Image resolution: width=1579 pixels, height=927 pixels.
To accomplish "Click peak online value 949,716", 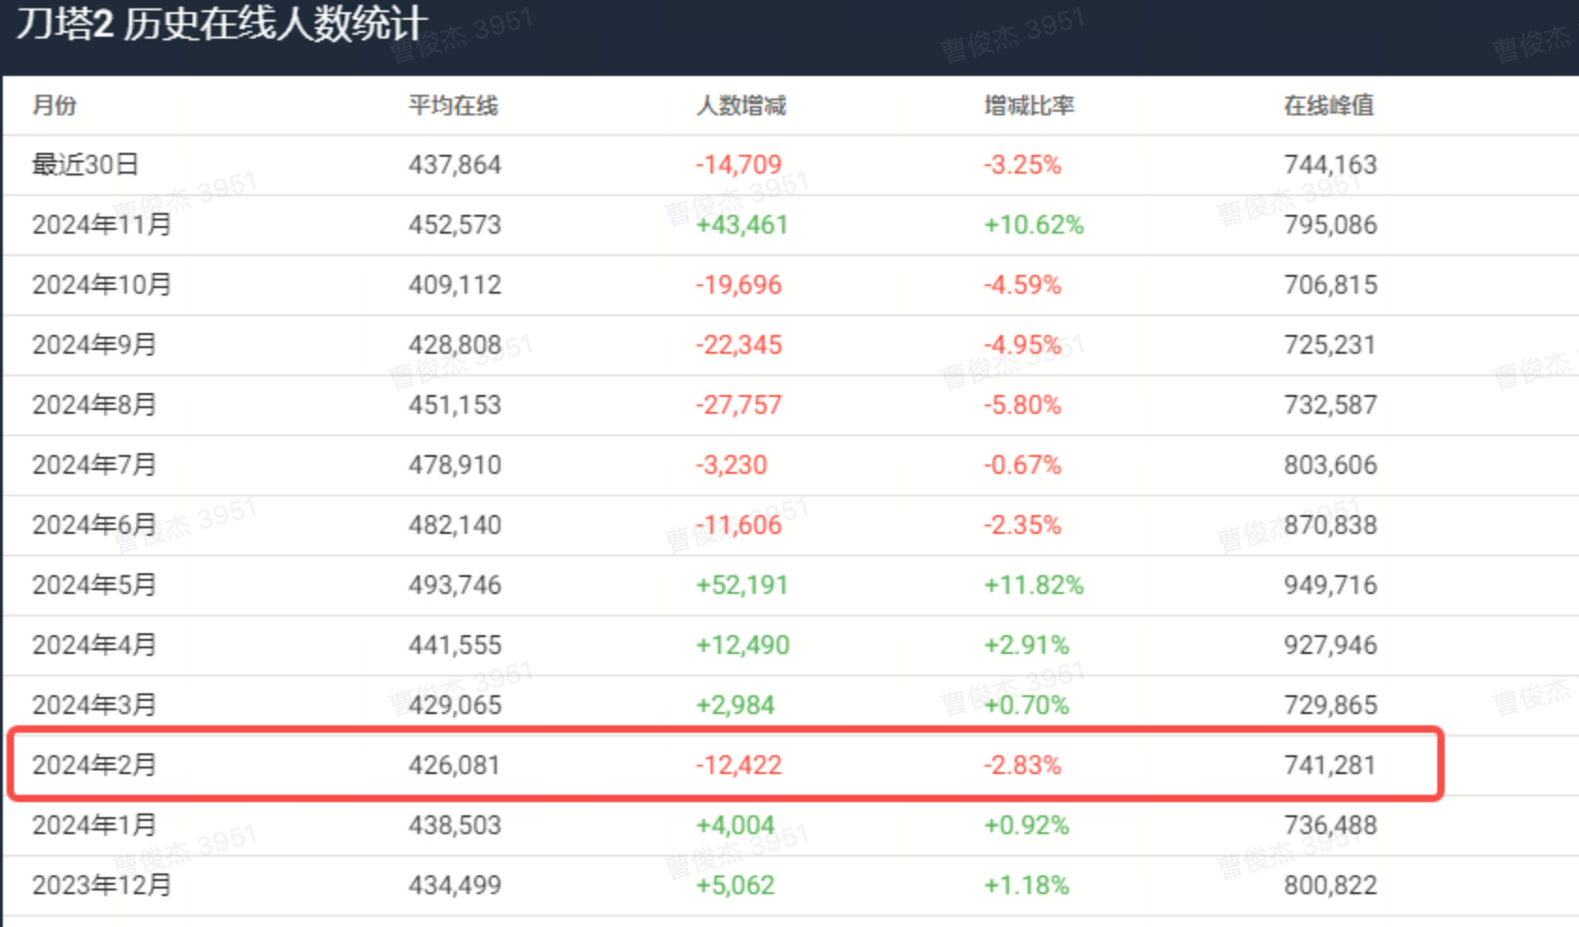I will click(1330, 585).
